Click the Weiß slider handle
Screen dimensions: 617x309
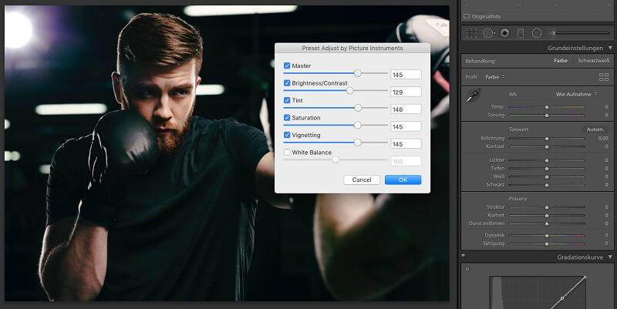click(x=547, y=177)
